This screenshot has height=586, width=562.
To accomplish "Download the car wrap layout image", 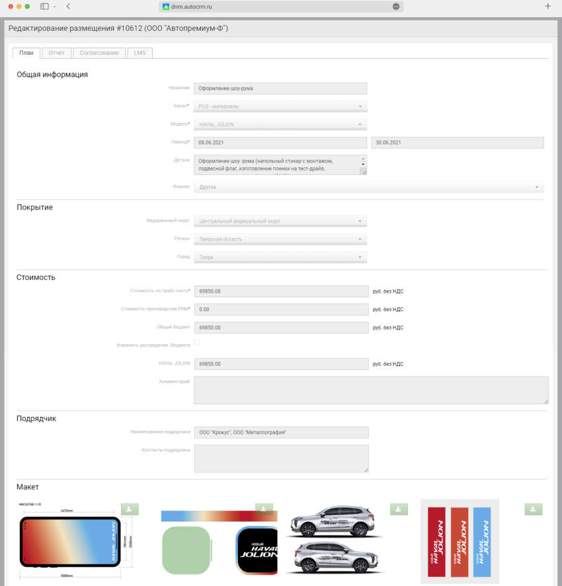I will (x=399, y=509).
